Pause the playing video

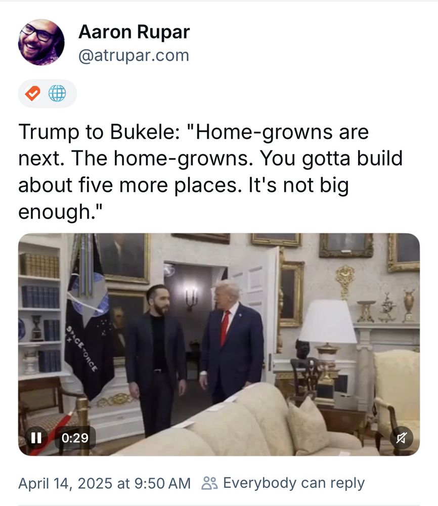[x=36, y=438]
